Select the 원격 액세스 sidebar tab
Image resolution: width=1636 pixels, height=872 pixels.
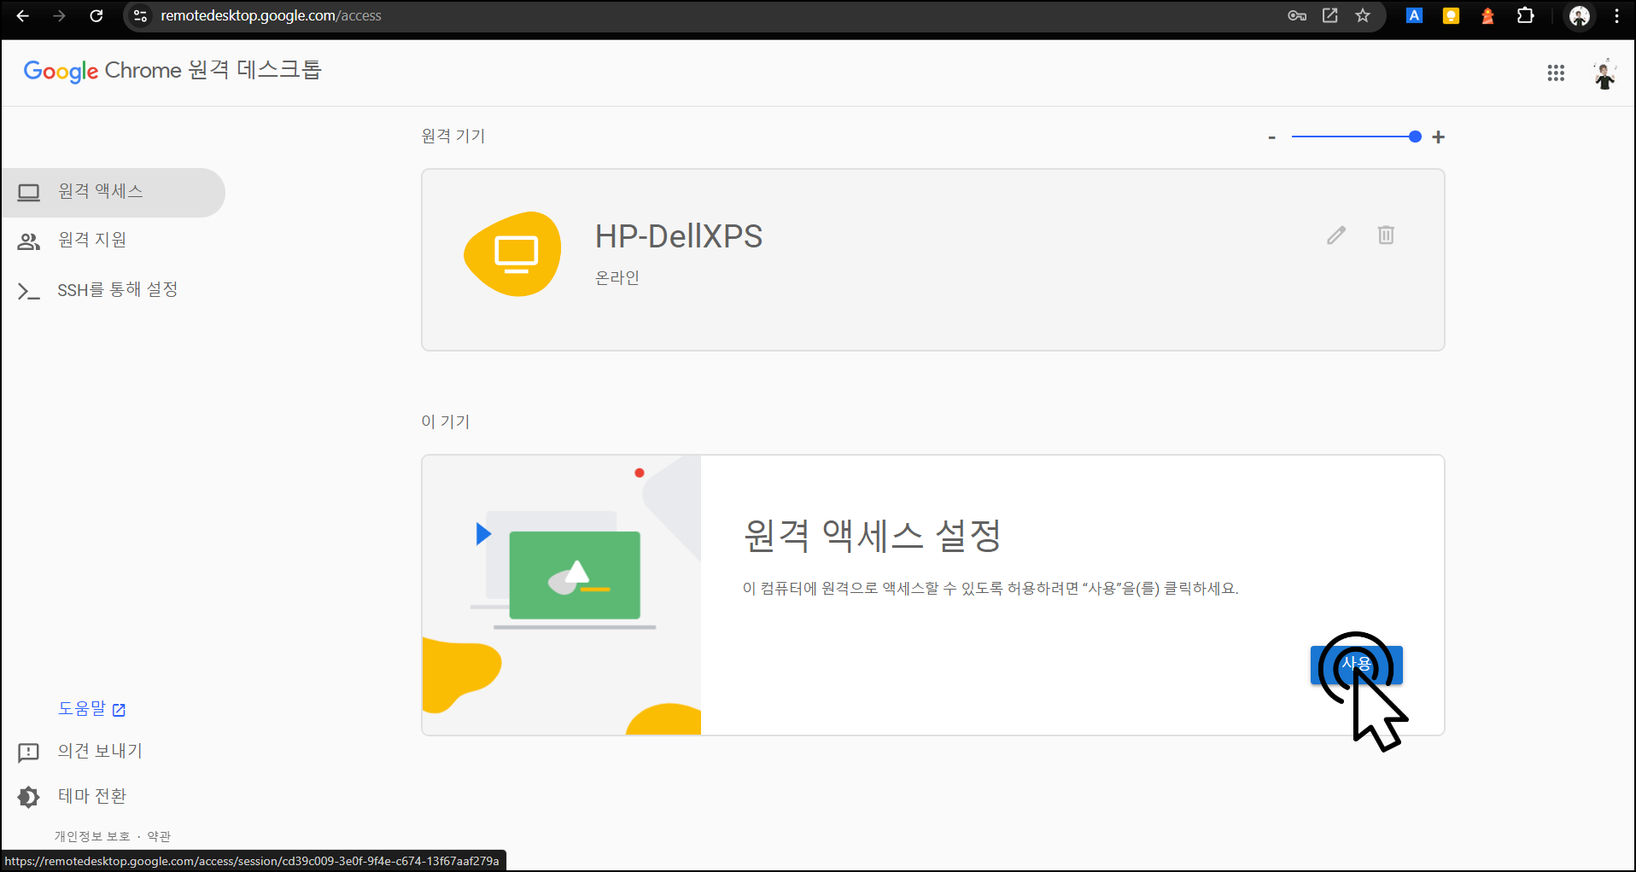[113, 192]
